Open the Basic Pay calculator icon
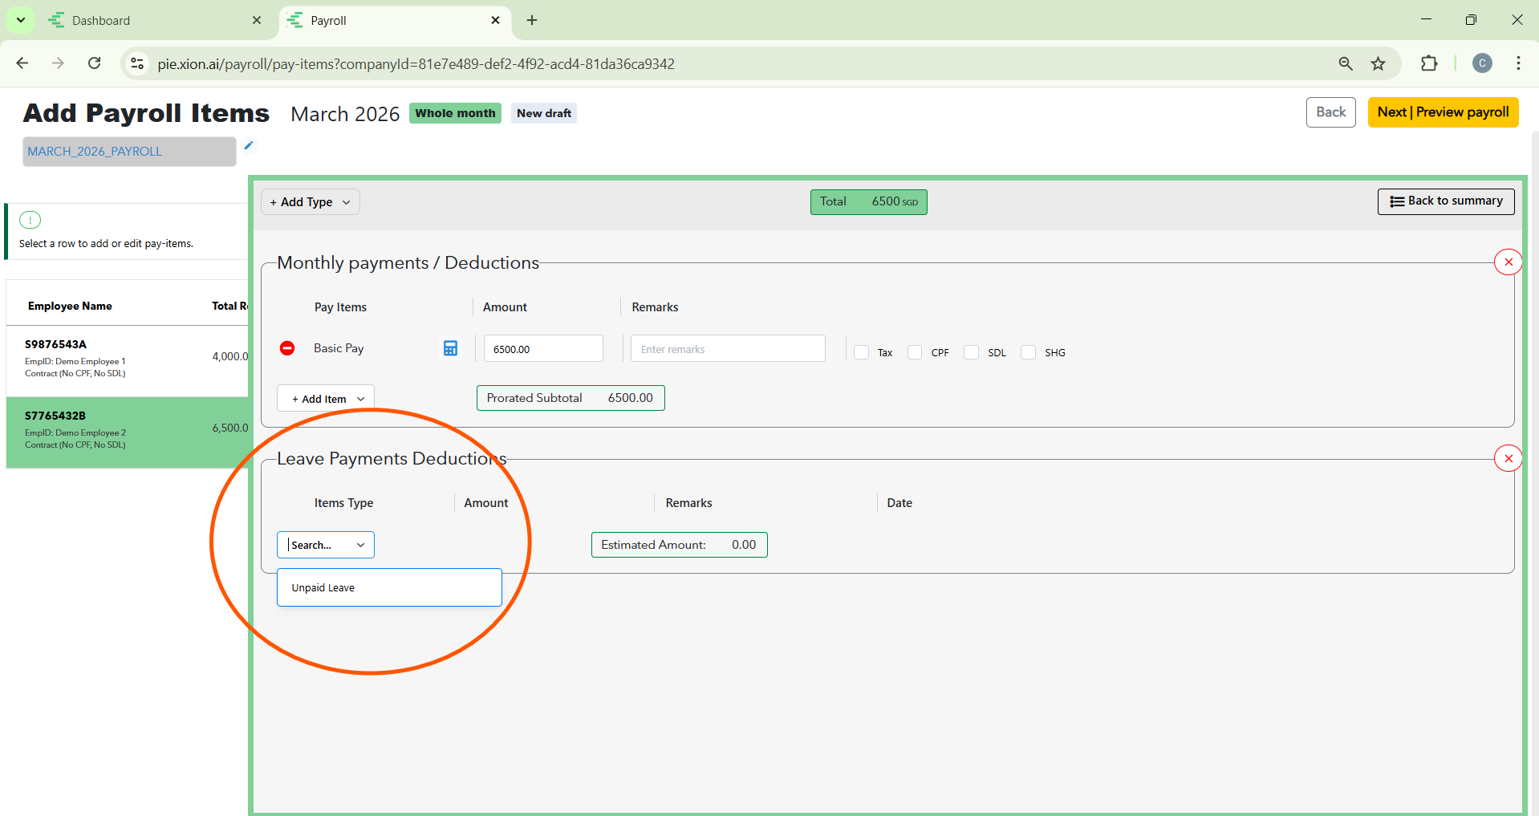1539x816 pixels. (x=450, y=348)
